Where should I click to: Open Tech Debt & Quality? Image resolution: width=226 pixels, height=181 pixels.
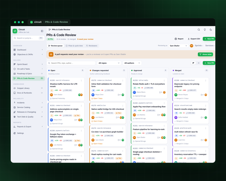pos(29,117)
